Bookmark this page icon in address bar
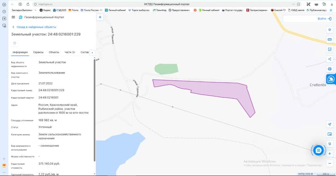 tap(298, 4)
